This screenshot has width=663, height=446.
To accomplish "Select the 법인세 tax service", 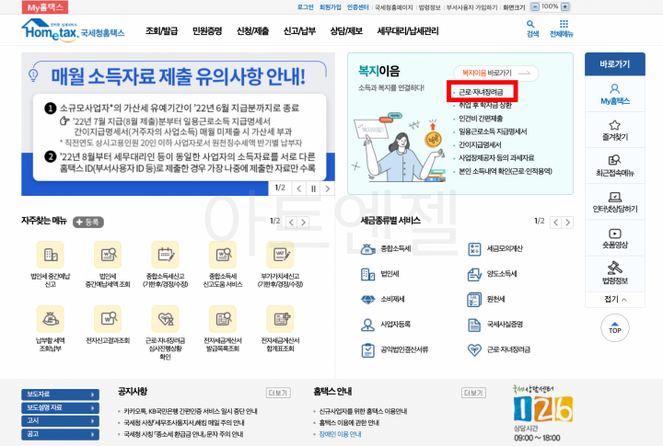I will (379, 274).
